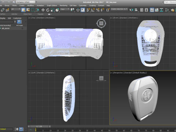Open the Workspace: Default dropdown

pyautogui.click(x=25, y=2)
